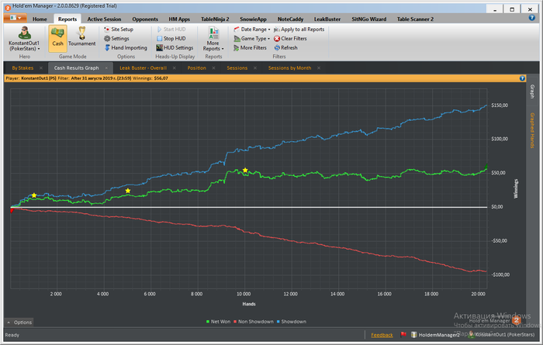Image resolution: width=543 pixels, height=345 pixels.
Task: Select the Graphed Hands side tab
Action: 532,130
